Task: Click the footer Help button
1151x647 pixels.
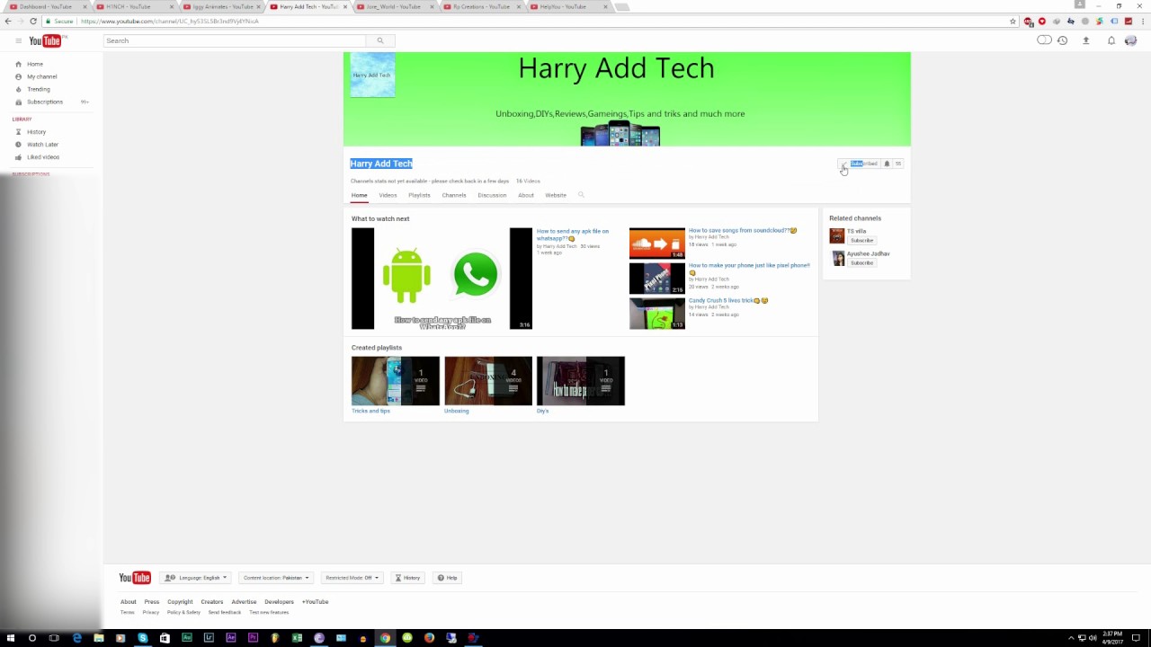Action: (448, 578)
